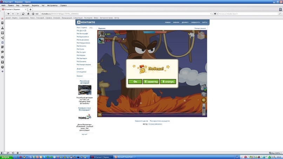This screenshot has height=159, width=283.
Task: Expand the address bar dropdown arrow
Action: click(211, 14)
